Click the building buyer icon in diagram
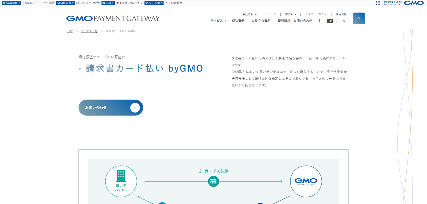 [x=121, y=176]
